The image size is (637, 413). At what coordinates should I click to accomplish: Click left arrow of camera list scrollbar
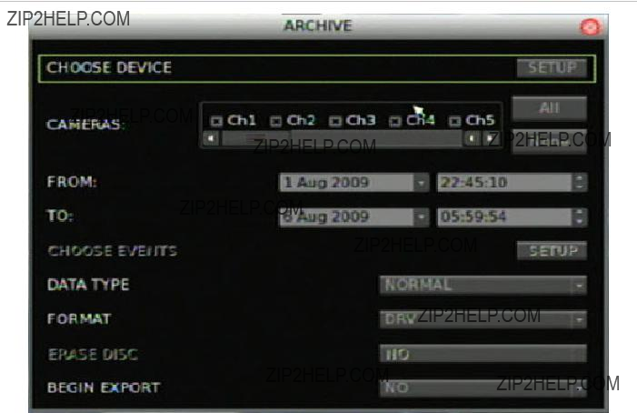(211, 138)
